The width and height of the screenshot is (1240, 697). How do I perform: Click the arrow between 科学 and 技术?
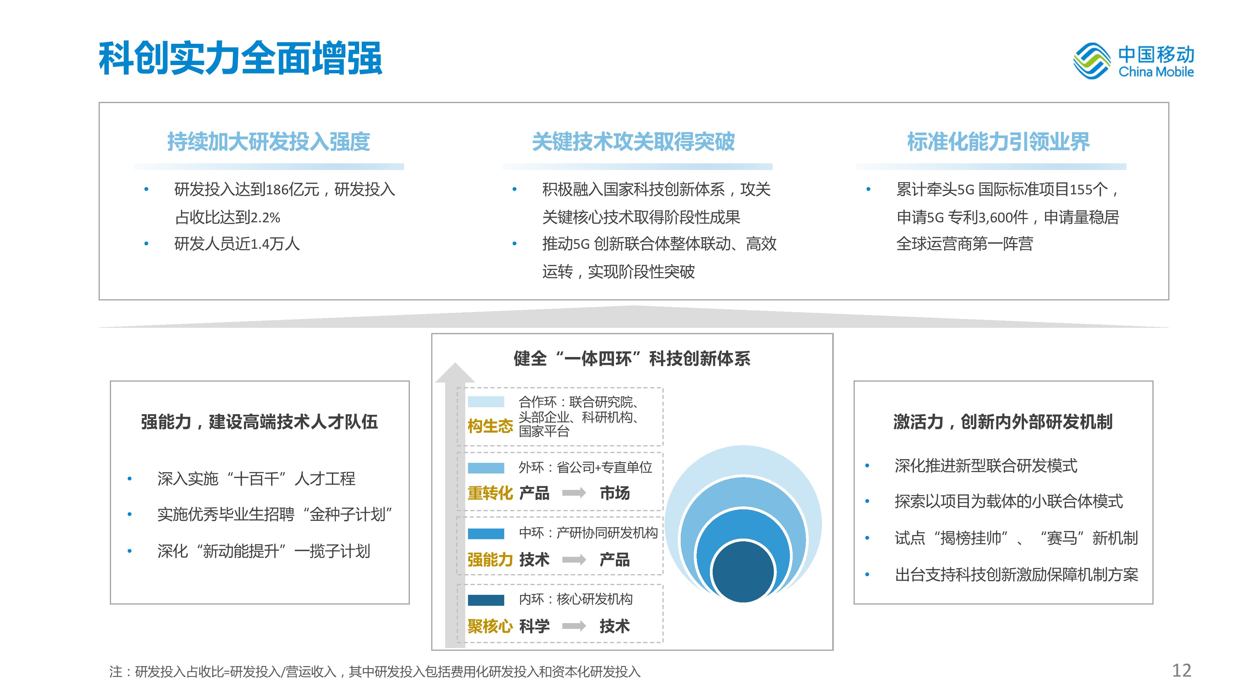[574, 626]
